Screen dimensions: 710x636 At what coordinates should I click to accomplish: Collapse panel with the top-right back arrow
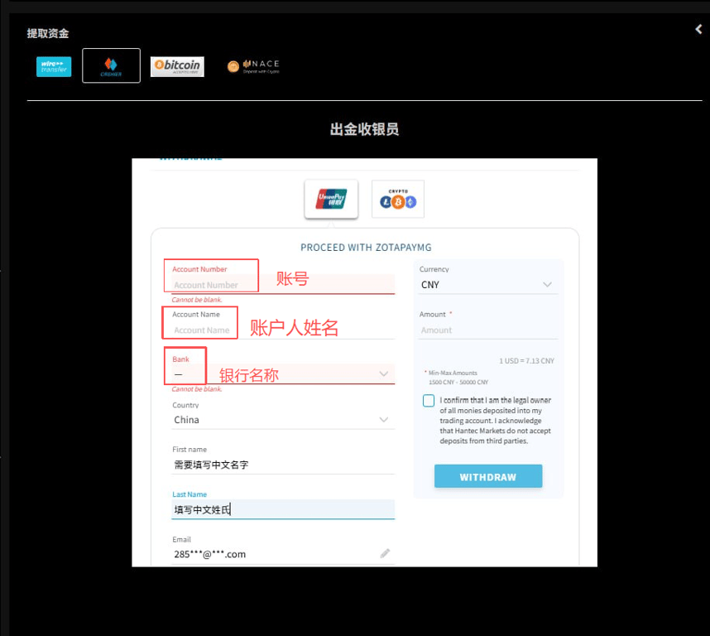(x=698, y=30)
